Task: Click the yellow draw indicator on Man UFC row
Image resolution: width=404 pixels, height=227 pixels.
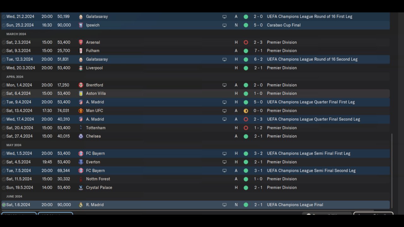Action: tap(246, 111)
